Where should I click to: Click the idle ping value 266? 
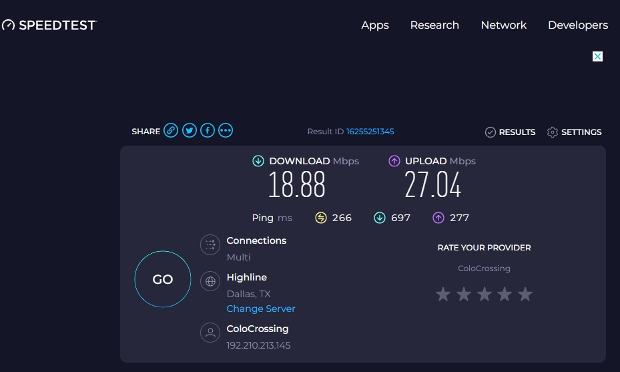[342, 218]
